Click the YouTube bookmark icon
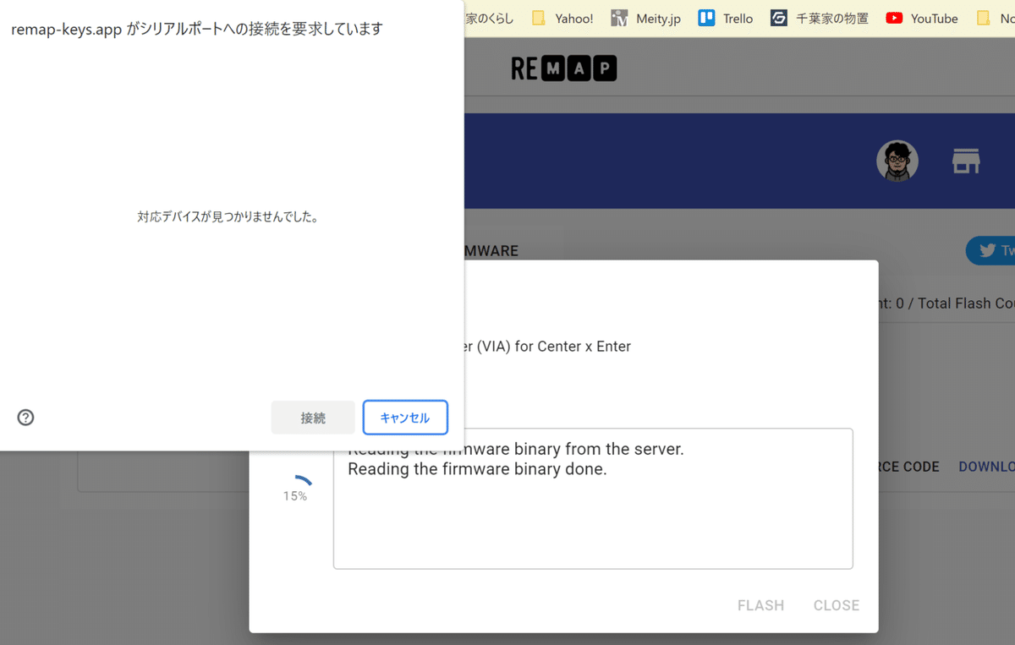The height and width of the screenshot is (645, 1015). pos(894,18)
